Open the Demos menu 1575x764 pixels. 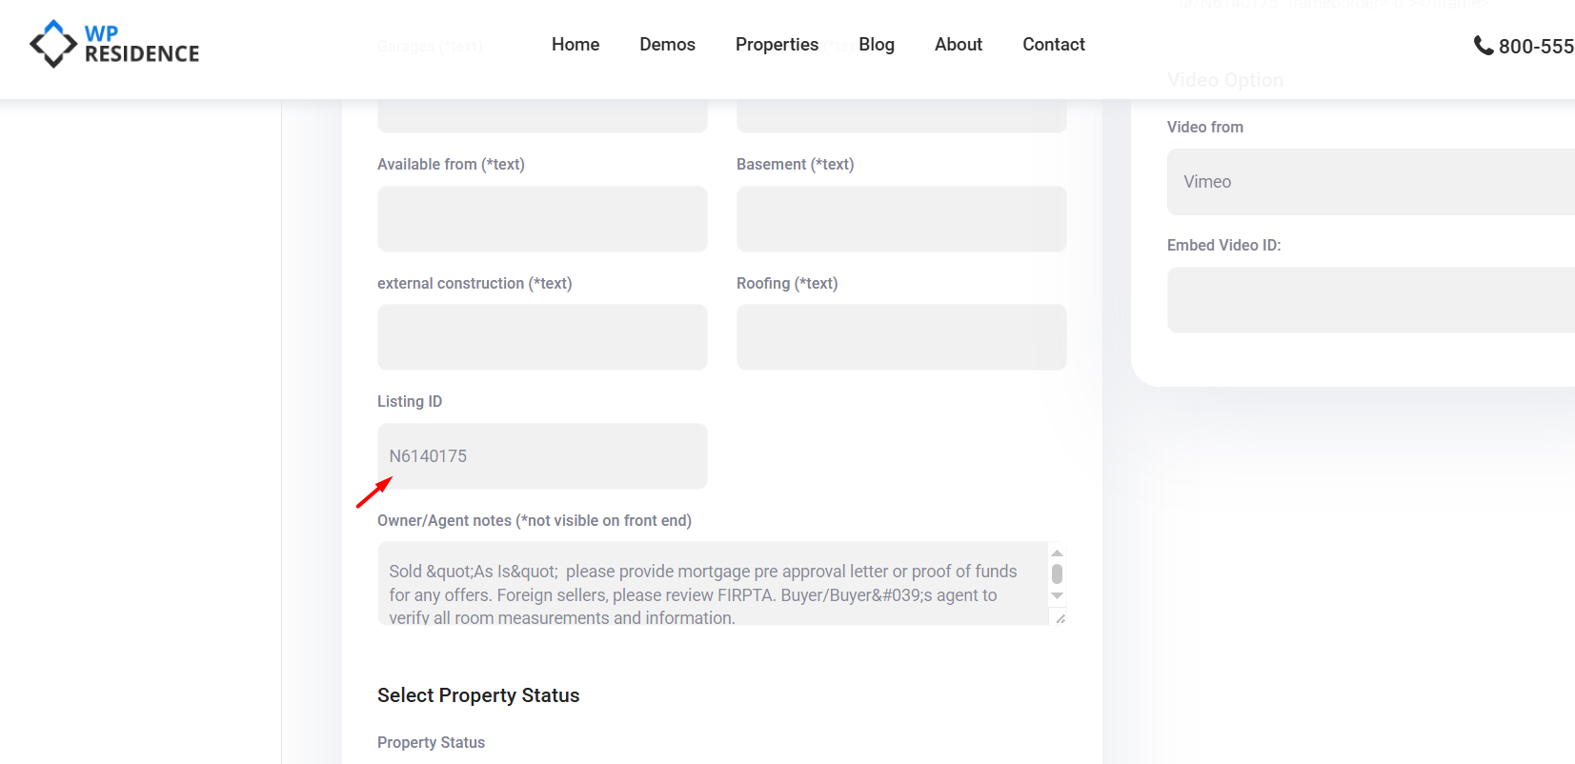coord(667,45)
